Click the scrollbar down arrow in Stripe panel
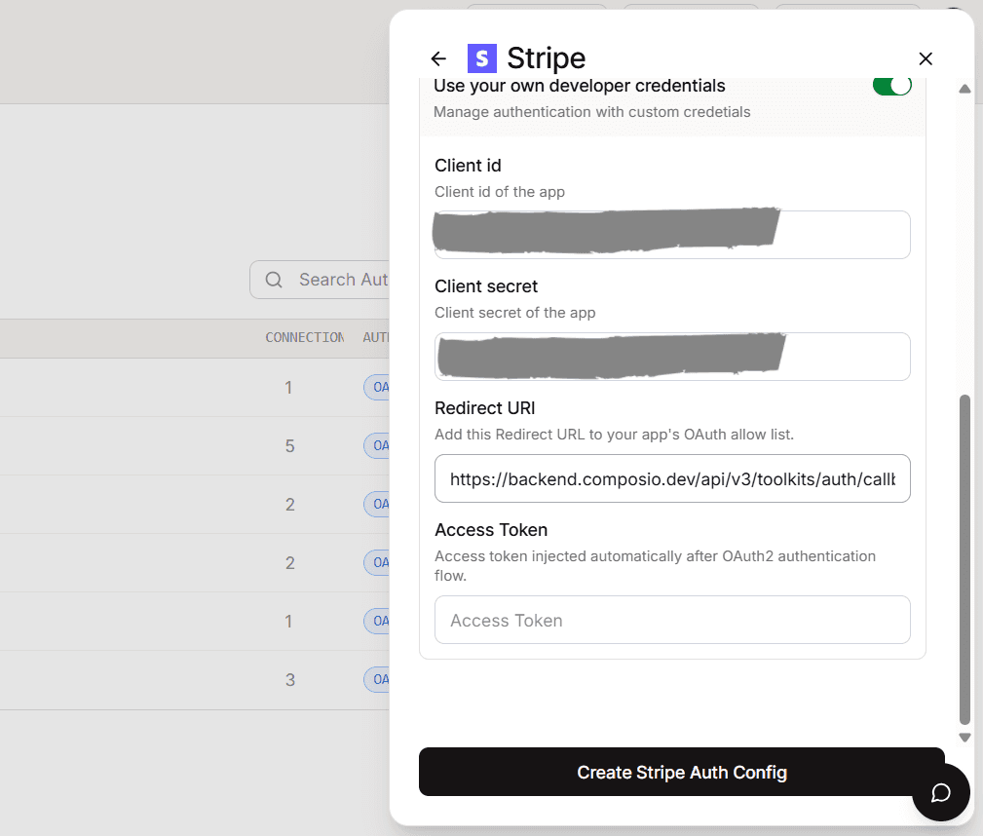This screenshot has width=983, height=836. click(x=964, y=738)
